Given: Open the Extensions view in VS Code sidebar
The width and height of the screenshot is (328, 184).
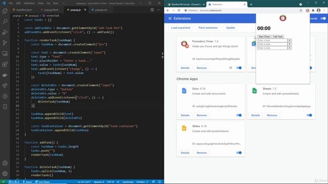Looking at the screenshot, I should (5, 64).
